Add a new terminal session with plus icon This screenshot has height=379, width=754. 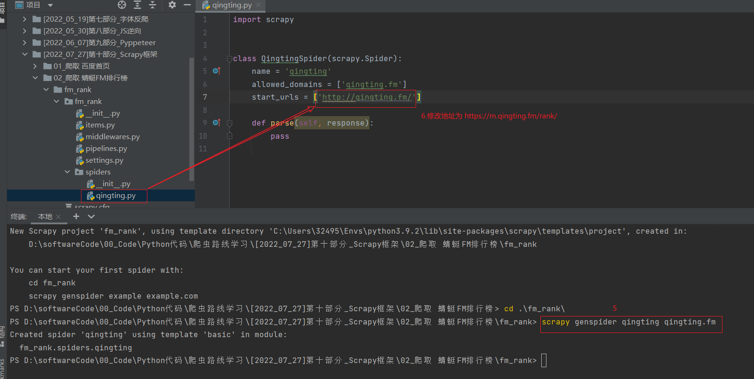[76, 216]
